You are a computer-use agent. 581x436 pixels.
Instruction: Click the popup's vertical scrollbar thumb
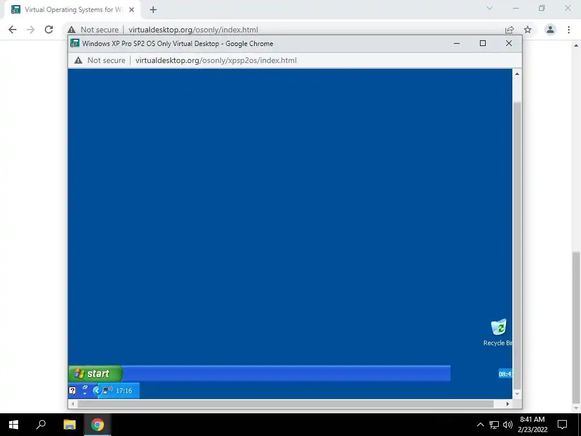[517, 245]
